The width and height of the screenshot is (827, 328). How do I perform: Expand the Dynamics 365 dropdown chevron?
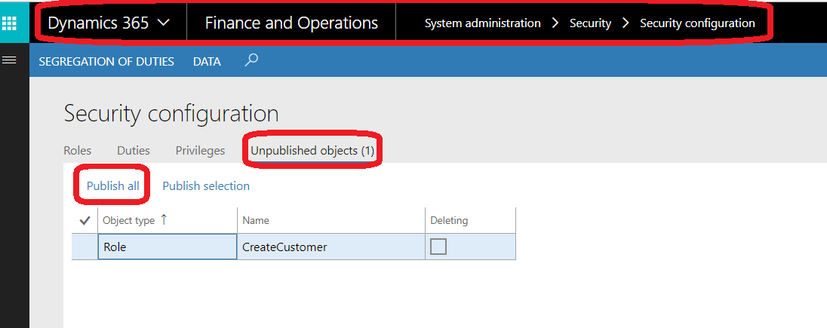pos(164,23)
